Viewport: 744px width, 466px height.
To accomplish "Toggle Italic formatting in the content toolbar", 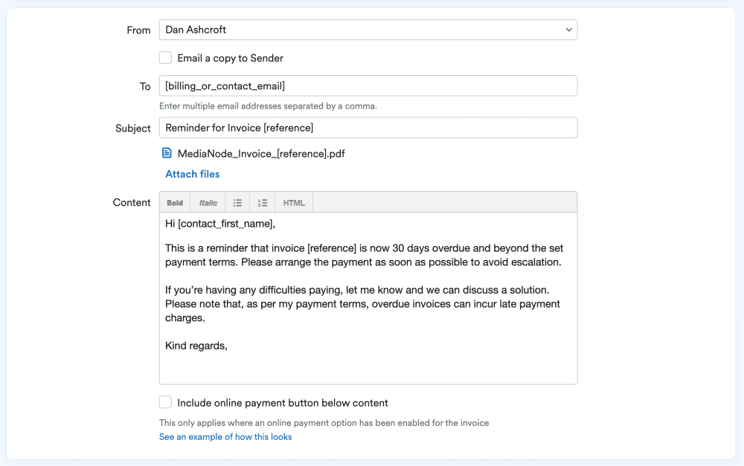I will point(207,201).
